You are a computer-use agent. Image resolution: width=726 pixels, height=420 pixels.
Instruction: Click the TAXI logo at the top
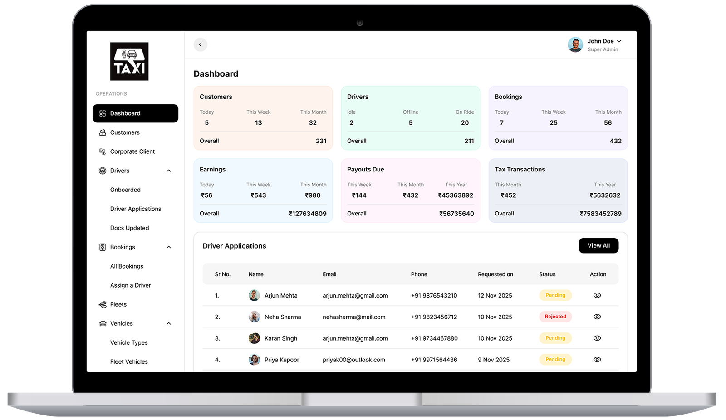click(x=129, y=61)
